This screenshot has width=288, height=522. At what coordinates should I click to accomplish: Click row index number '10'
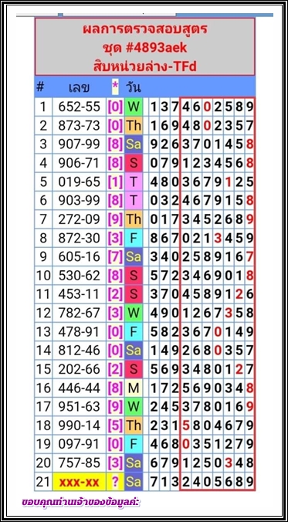(x=42, y=276)
